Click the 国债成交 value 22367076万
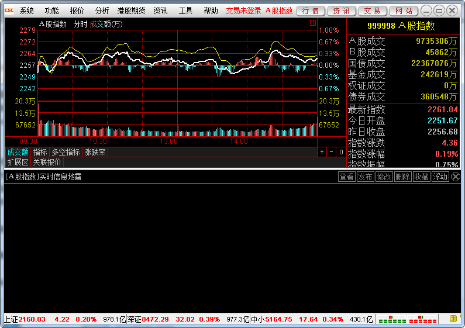 pyautogui.click(x=434, y=63)
